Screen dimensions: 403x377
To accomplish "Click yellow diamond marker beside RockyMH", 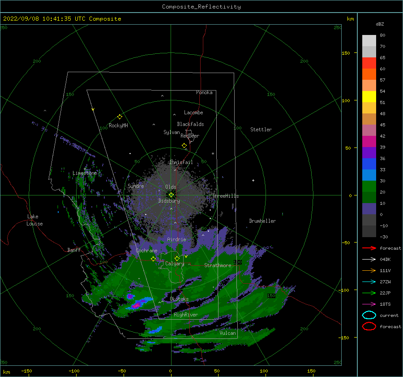I will click(x=120, y=117).
